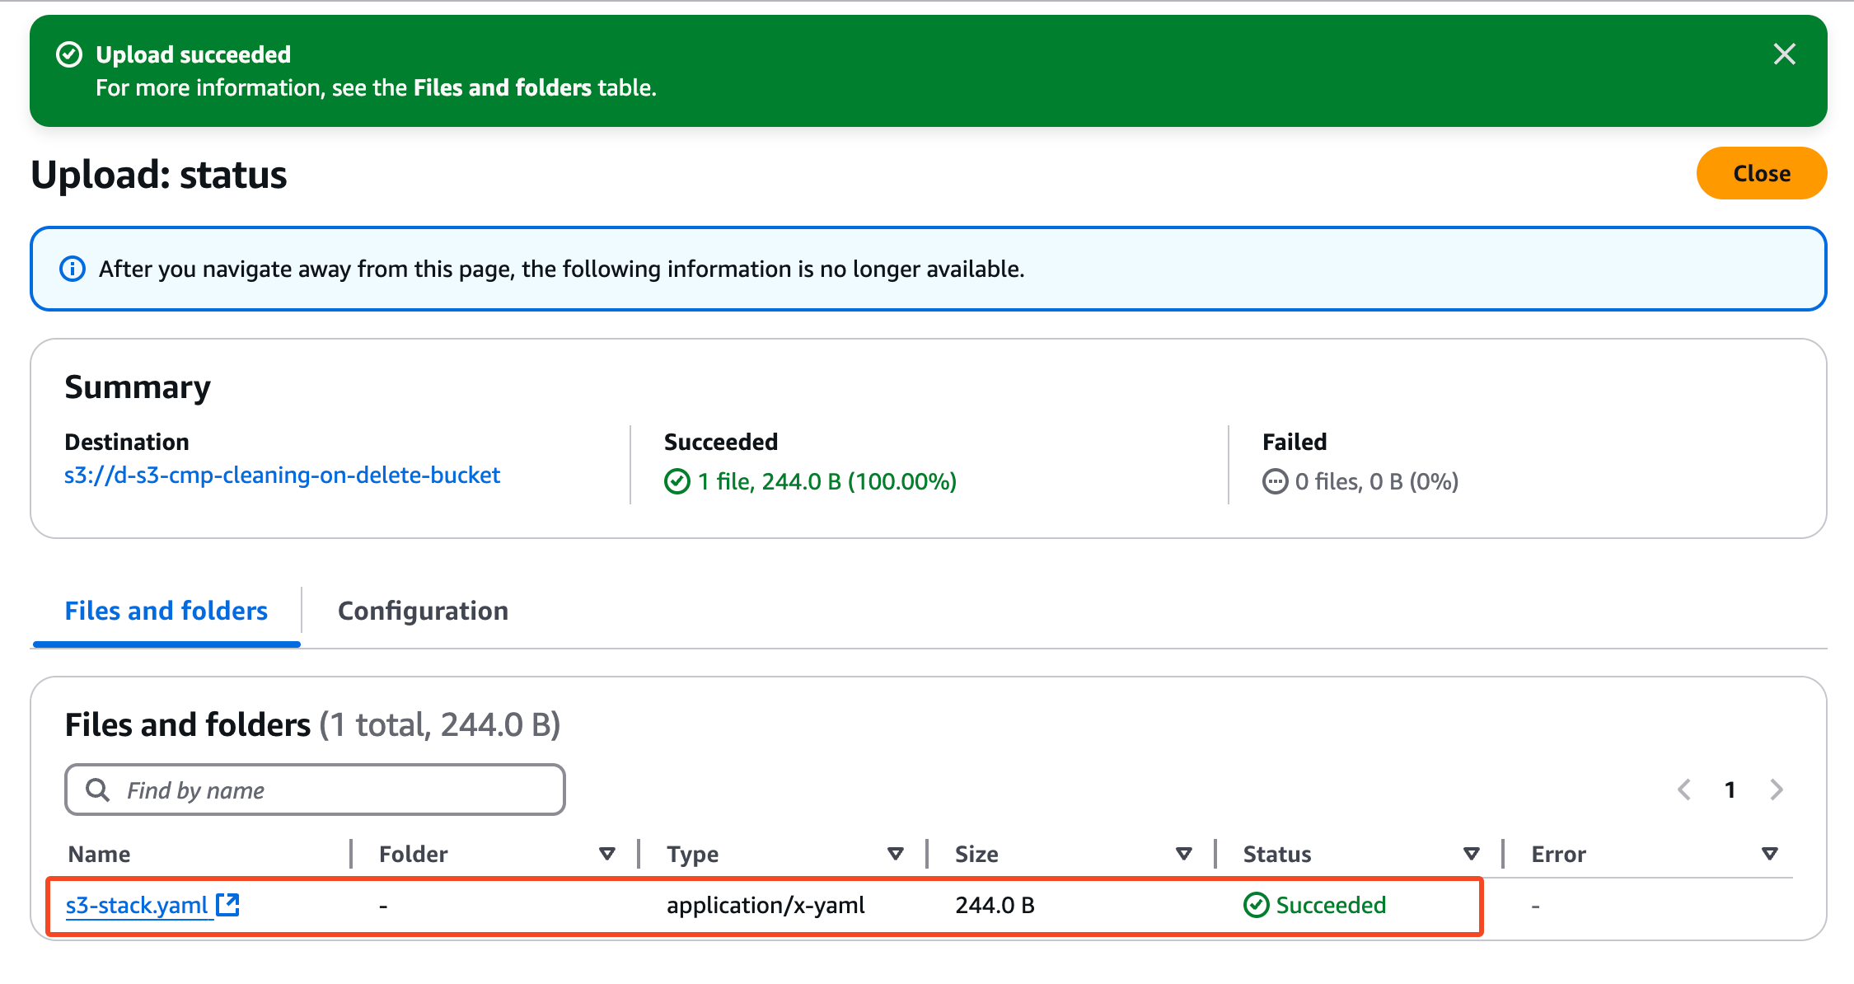Click the external link icon beside s3-stack.yaml
This screenshot has height=984, width=1854.
coord(227,905)
